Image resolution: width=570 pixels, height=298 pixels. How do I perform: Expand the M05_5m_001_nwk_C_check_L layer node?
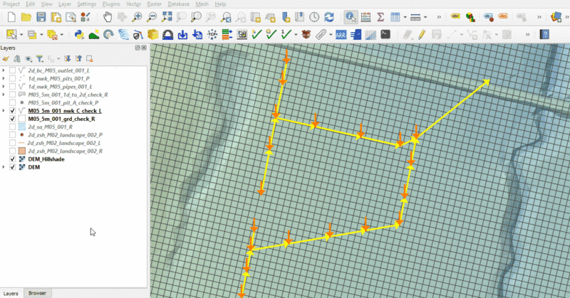point(5,111)
